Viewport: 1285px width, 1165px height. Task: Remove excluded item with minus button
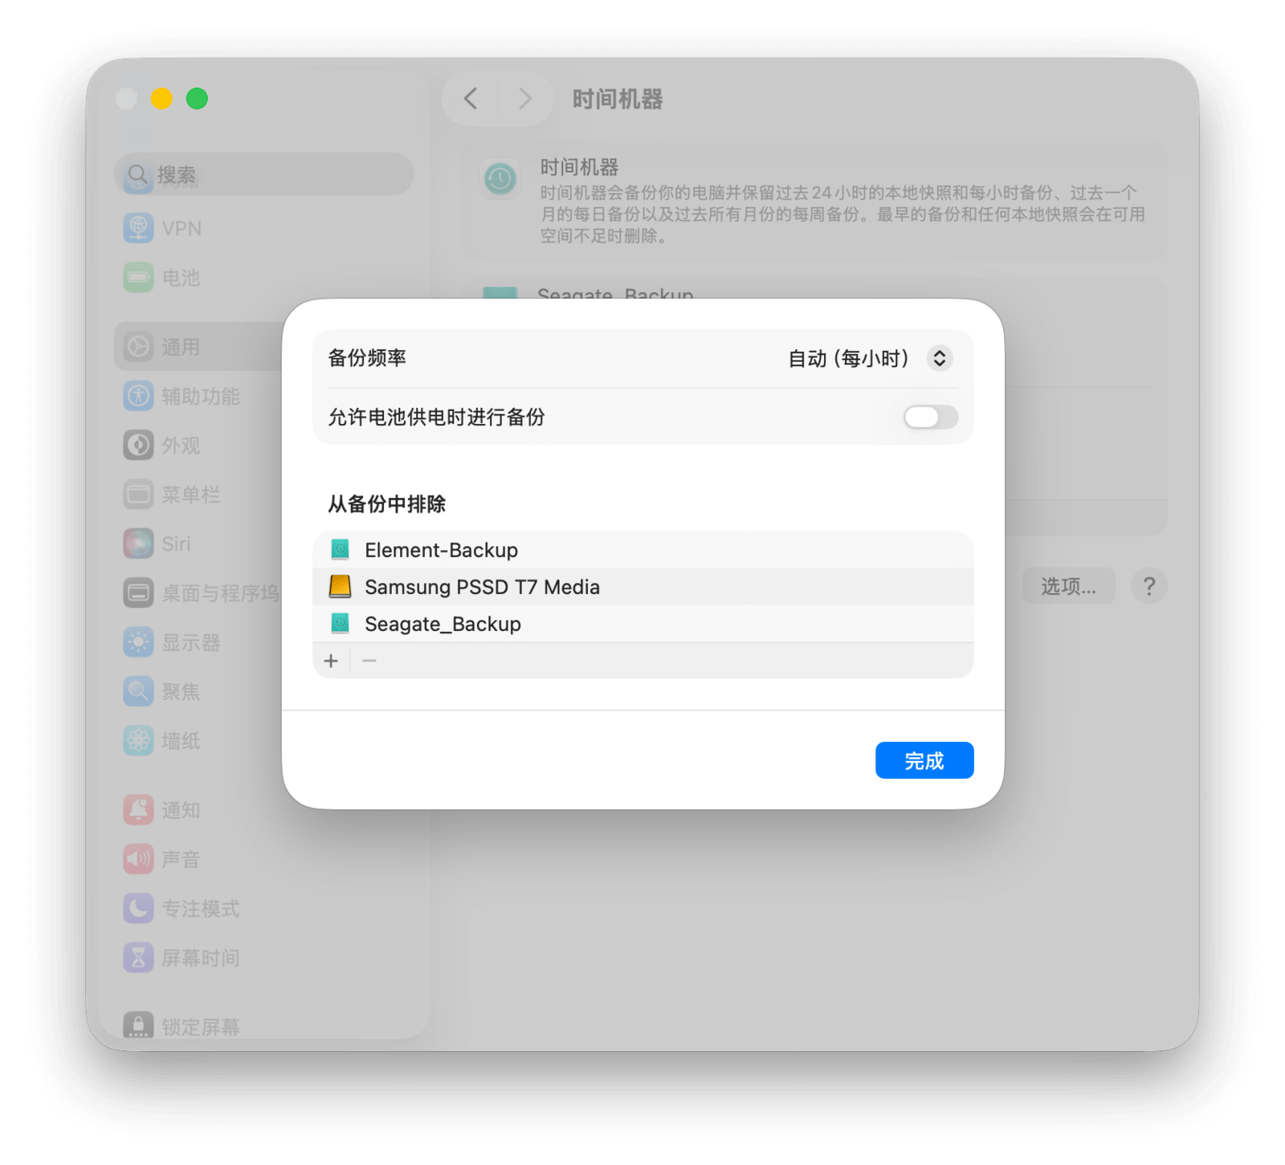pos(369,661)
